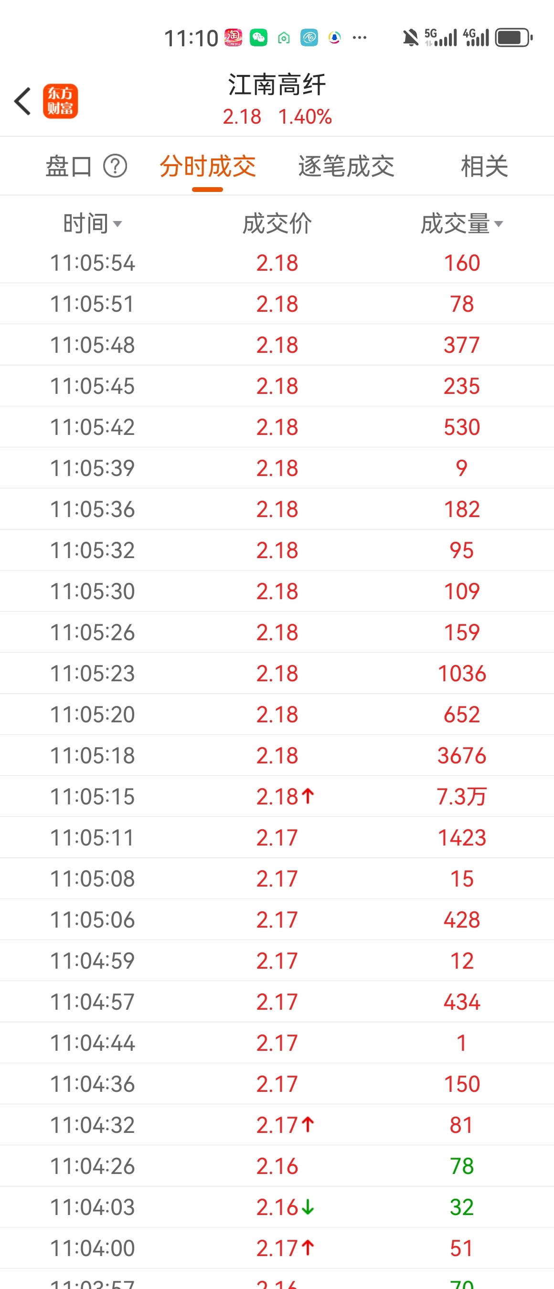Select the 11:05:54 trade row
This screenshot has width=554, height=1289.
[x=277, y=263]
